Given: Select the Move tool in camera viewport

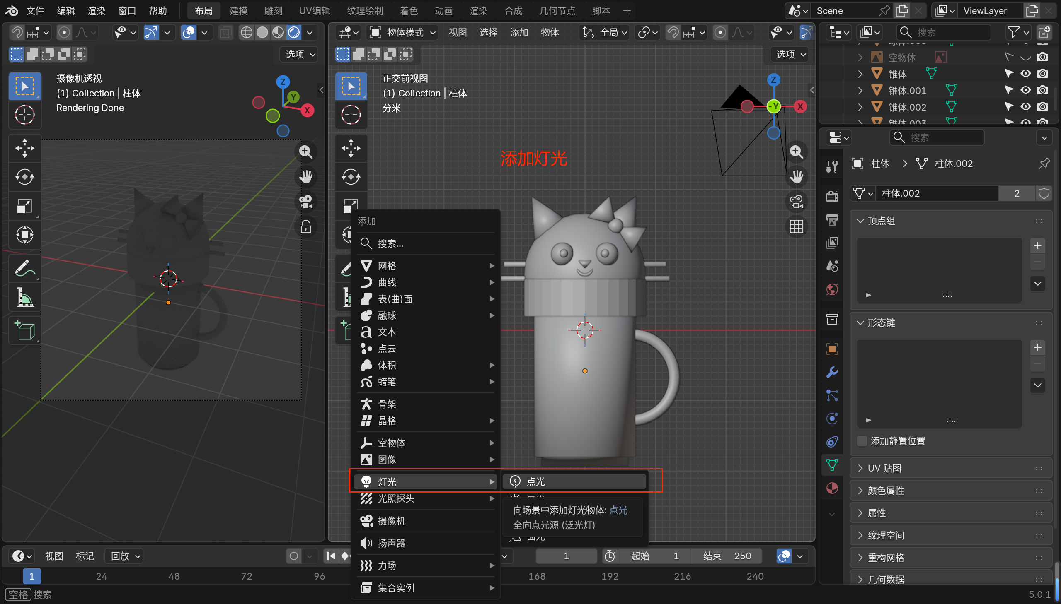Looking at the screenshot, I should pyautogui.click(x=24, y=148).
